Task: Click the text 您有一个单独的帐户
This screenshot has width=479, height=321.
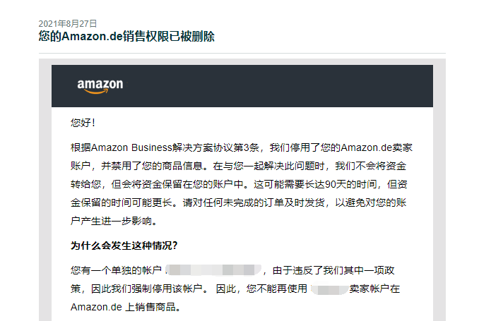Action: (x=116, y=270)
